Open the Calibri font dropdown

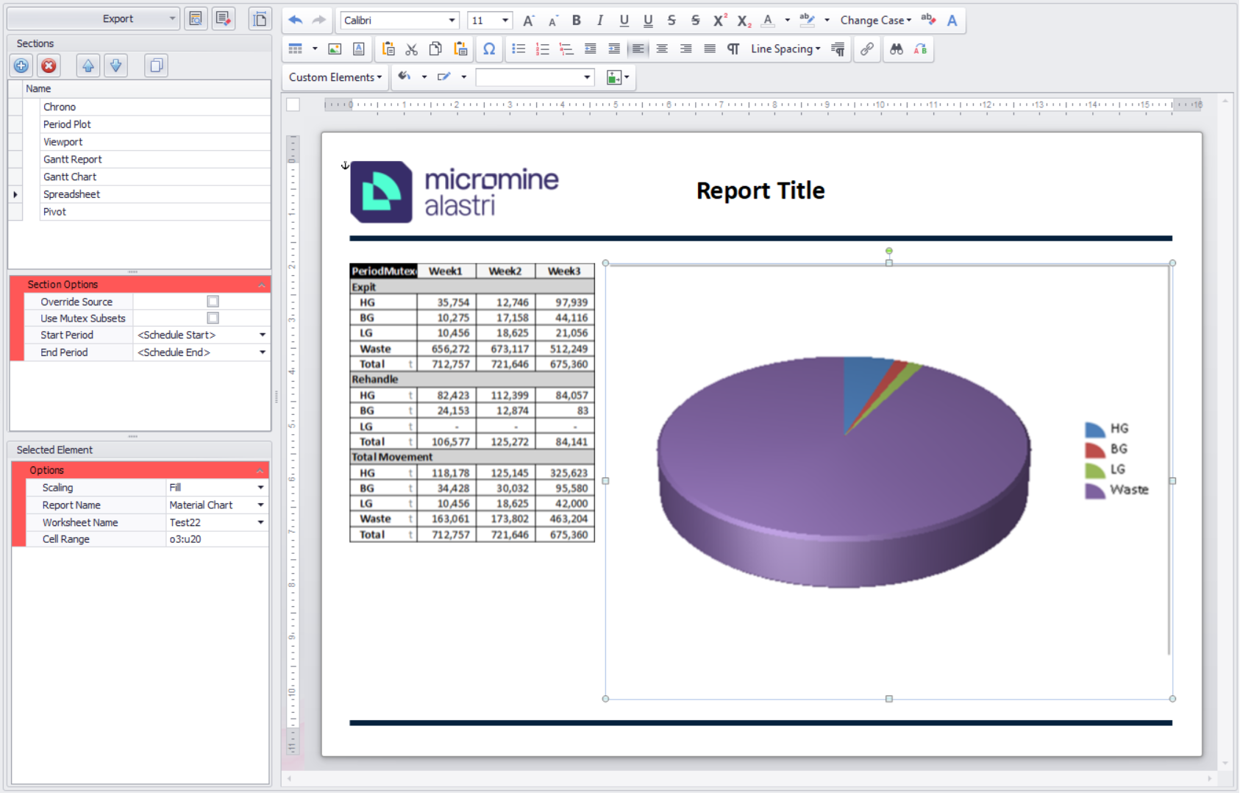[452, 20]
